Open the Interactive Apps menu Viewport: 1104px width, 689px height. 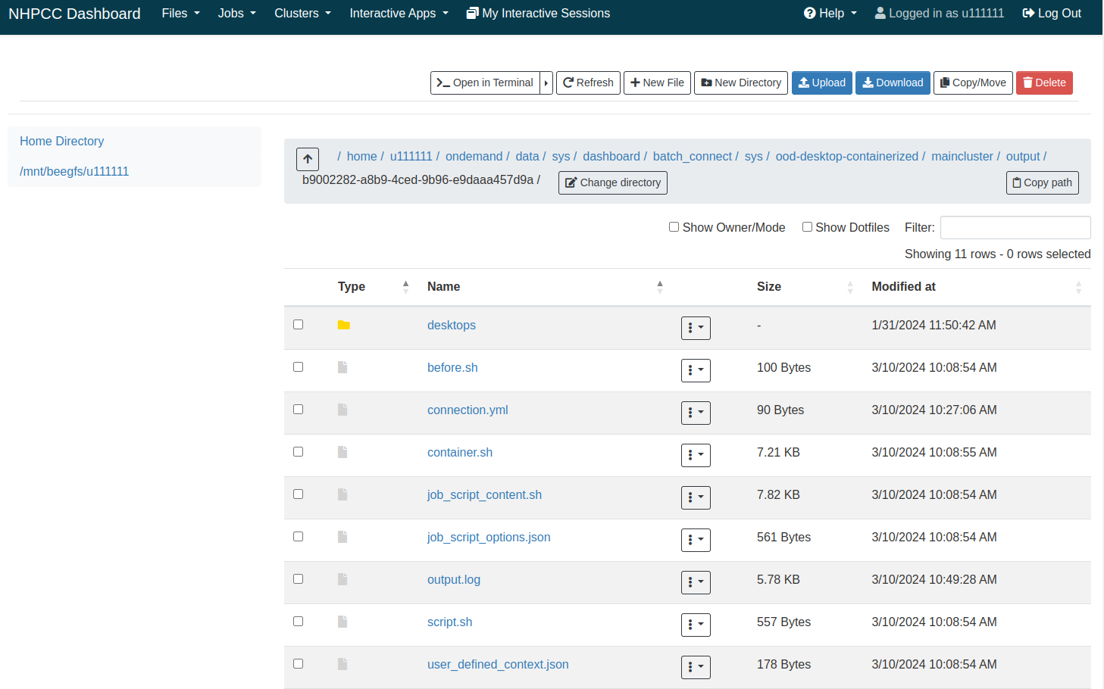click(399, 14)
